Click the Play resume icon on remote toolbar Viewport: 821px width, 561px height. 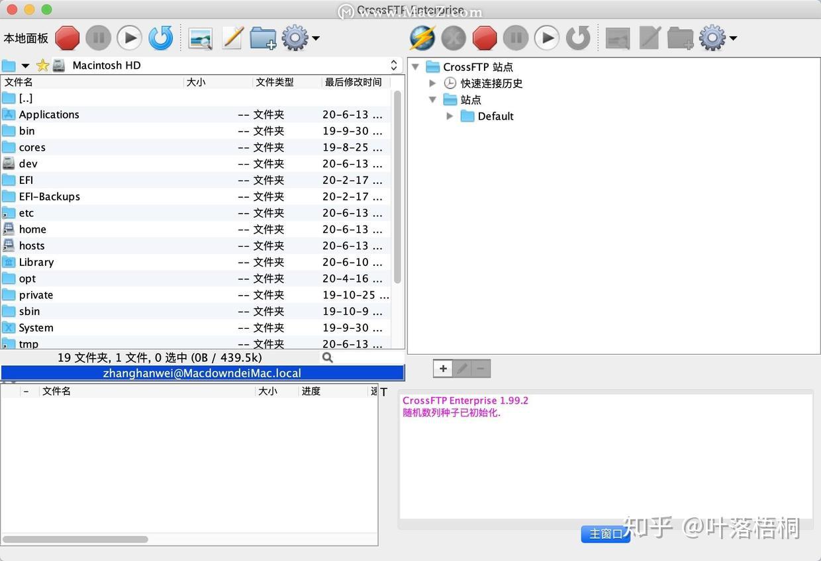[x=546, y=38]
